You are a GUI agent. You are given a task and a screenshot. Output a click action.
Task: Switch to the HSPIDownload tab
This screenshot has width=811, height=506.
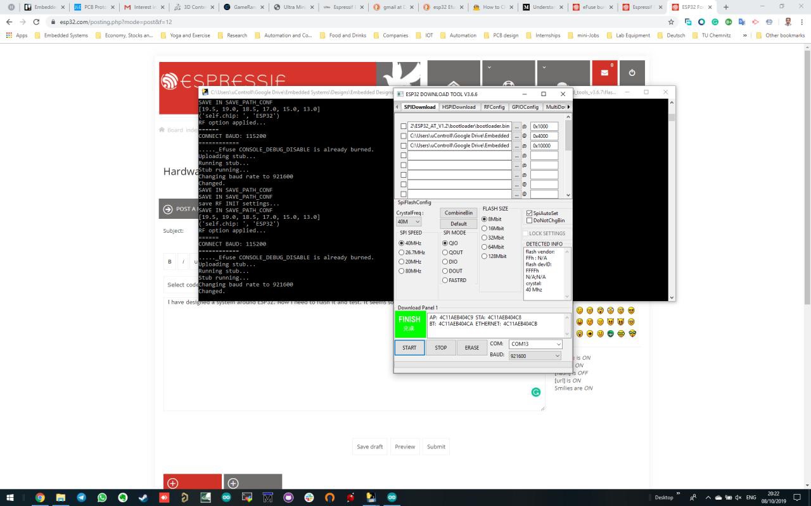pyautogui.click(x=459, y=107)
